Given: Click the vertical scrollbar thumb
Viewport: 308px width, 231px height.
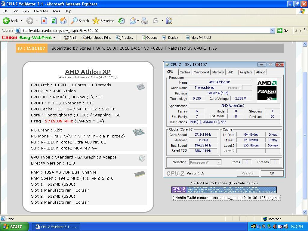Looking at the screenshot, I should [305, 136].
